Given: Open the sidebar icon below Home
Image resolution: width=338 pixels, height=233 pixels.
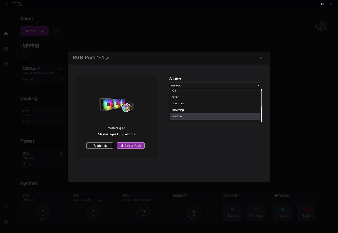Looking at the screenshot, I should pos(6,49).
